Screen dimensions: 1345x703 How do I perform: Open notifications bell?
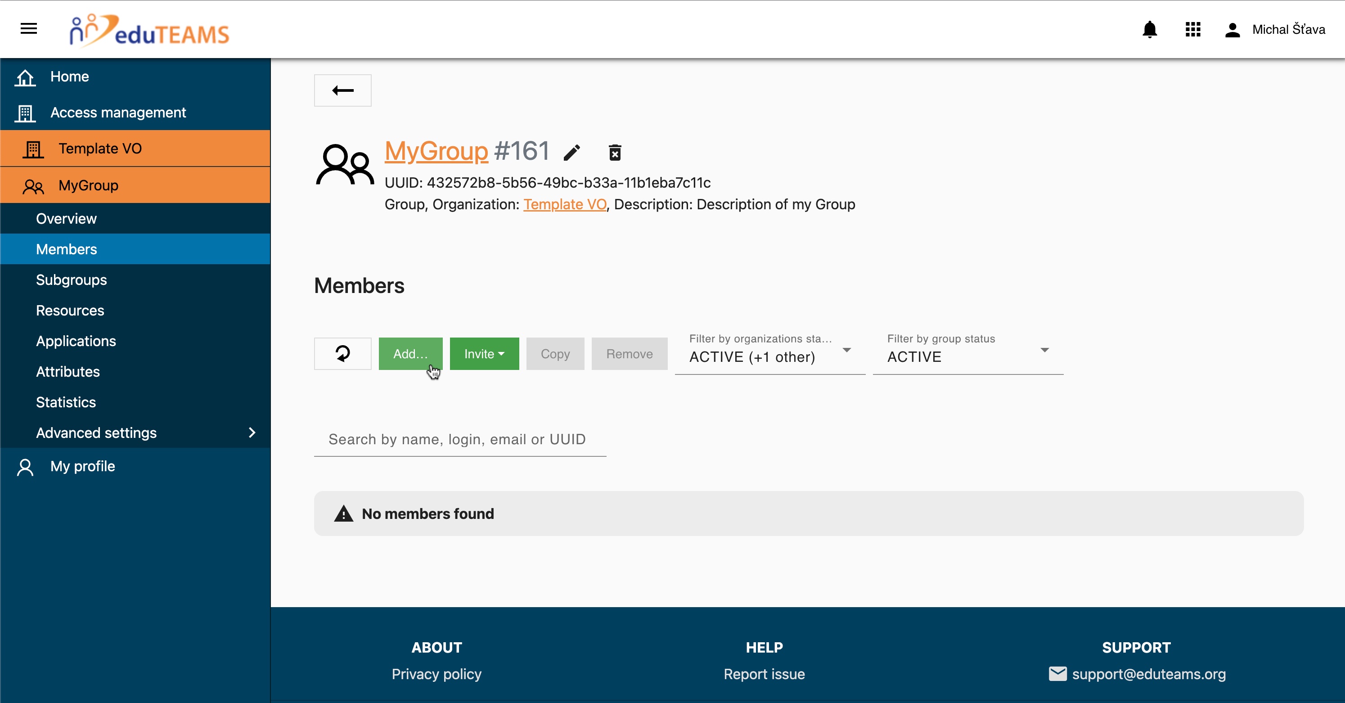tap(1150, 30)
